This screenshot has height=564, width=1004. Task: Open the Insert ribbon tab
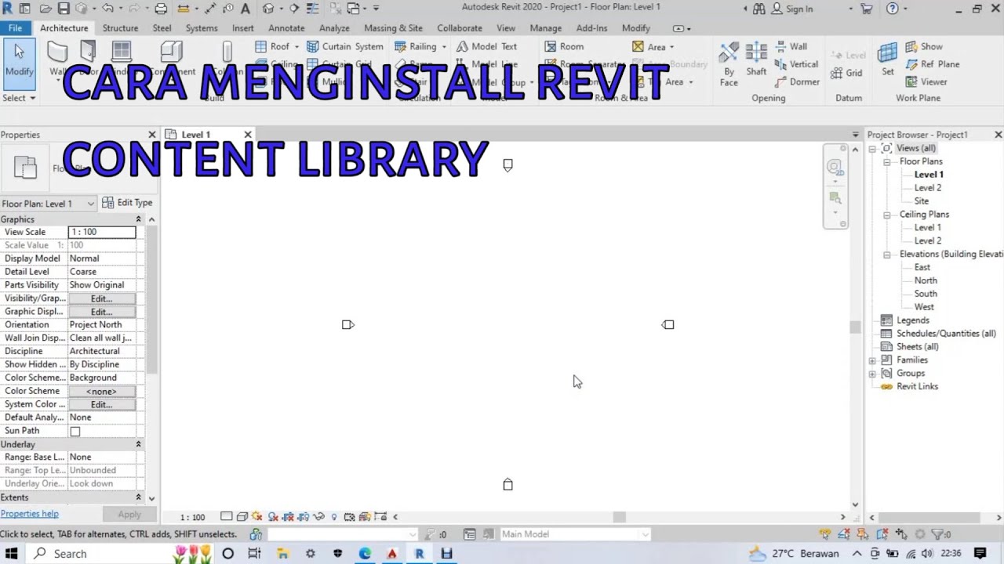242,28
